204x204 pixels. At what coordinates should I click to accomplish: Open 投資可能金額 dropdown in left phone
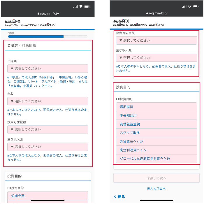(x=48, y=129)
